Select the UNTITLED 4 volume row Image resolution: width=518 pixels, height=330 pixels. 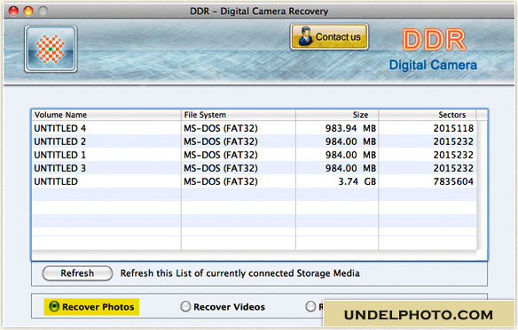click(x=254, y=128)
